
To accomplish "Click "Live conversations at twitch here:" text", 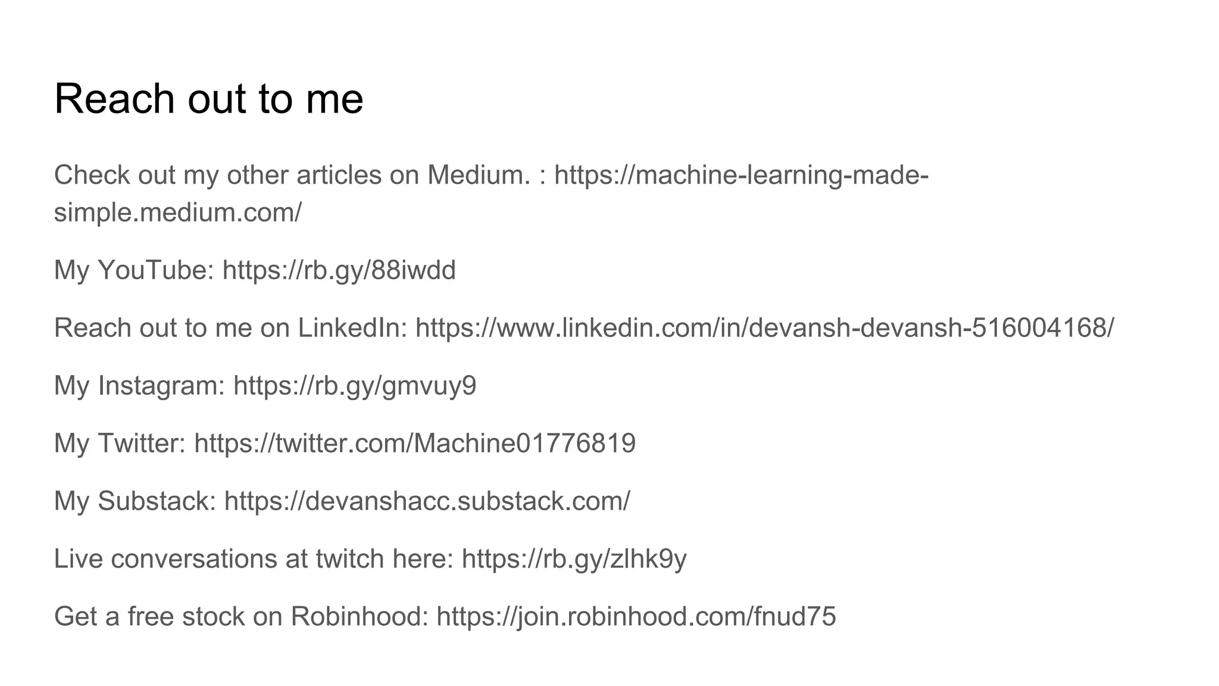I will 254,559.
